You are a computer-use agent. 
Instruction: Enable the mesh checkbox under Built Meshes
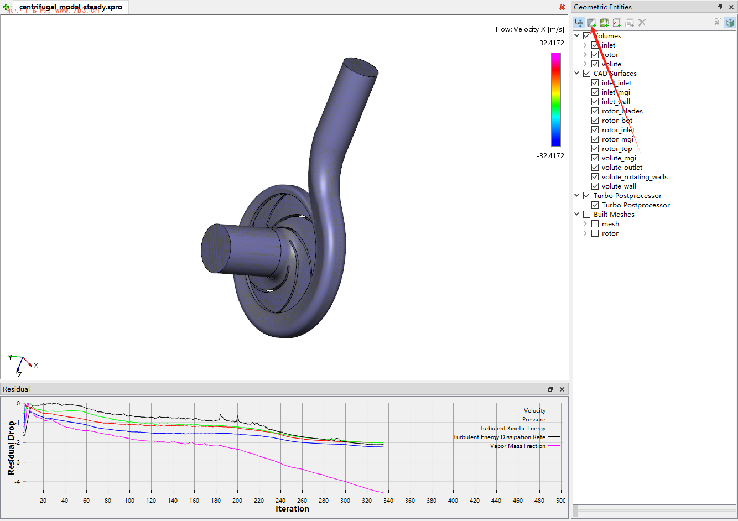pos(595,224)
